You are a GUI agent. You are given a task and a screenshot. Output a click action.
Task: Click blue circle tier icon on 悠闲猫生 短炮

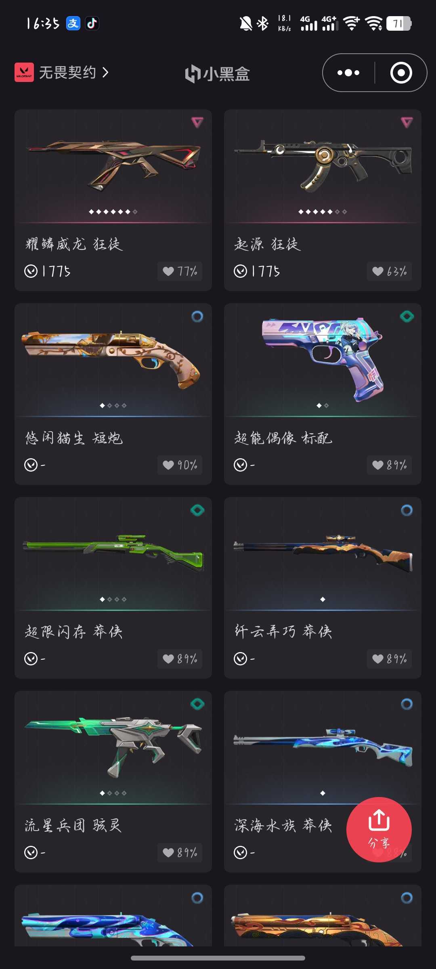[197, 317]
